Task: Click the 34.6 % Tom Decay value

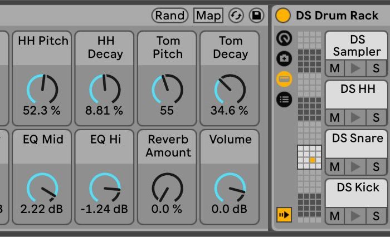Action: (x=230, y=110)
